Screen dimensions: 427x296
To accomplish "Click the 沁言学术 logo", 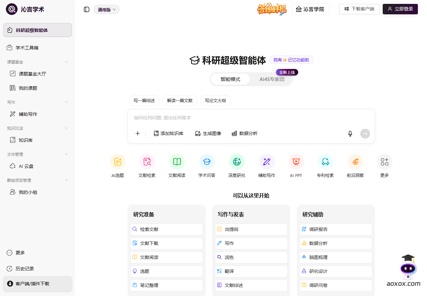I will pos(25,9).
